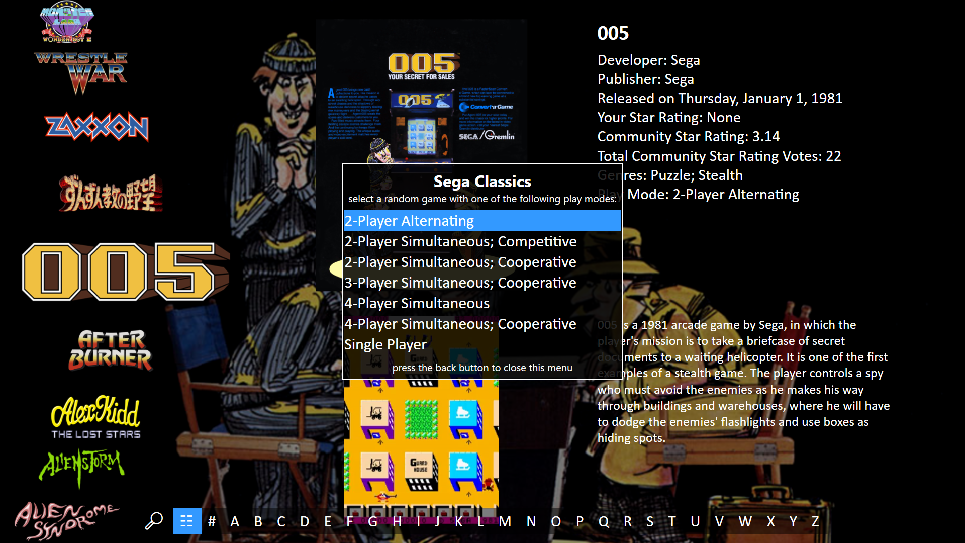Jump to letter N in index
The height and width of the screenshot is (543, 965).
(x=531, y=521)
